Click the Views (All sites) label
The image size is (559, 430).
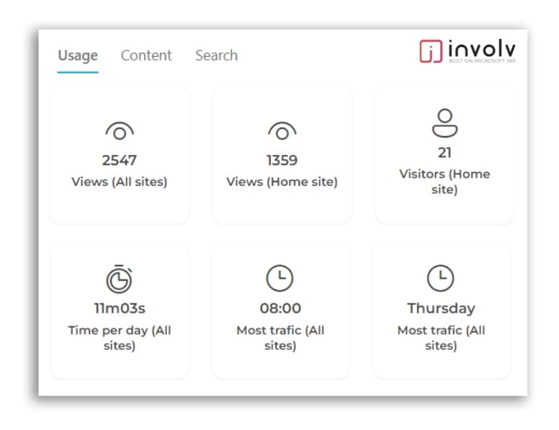(120, 182)
